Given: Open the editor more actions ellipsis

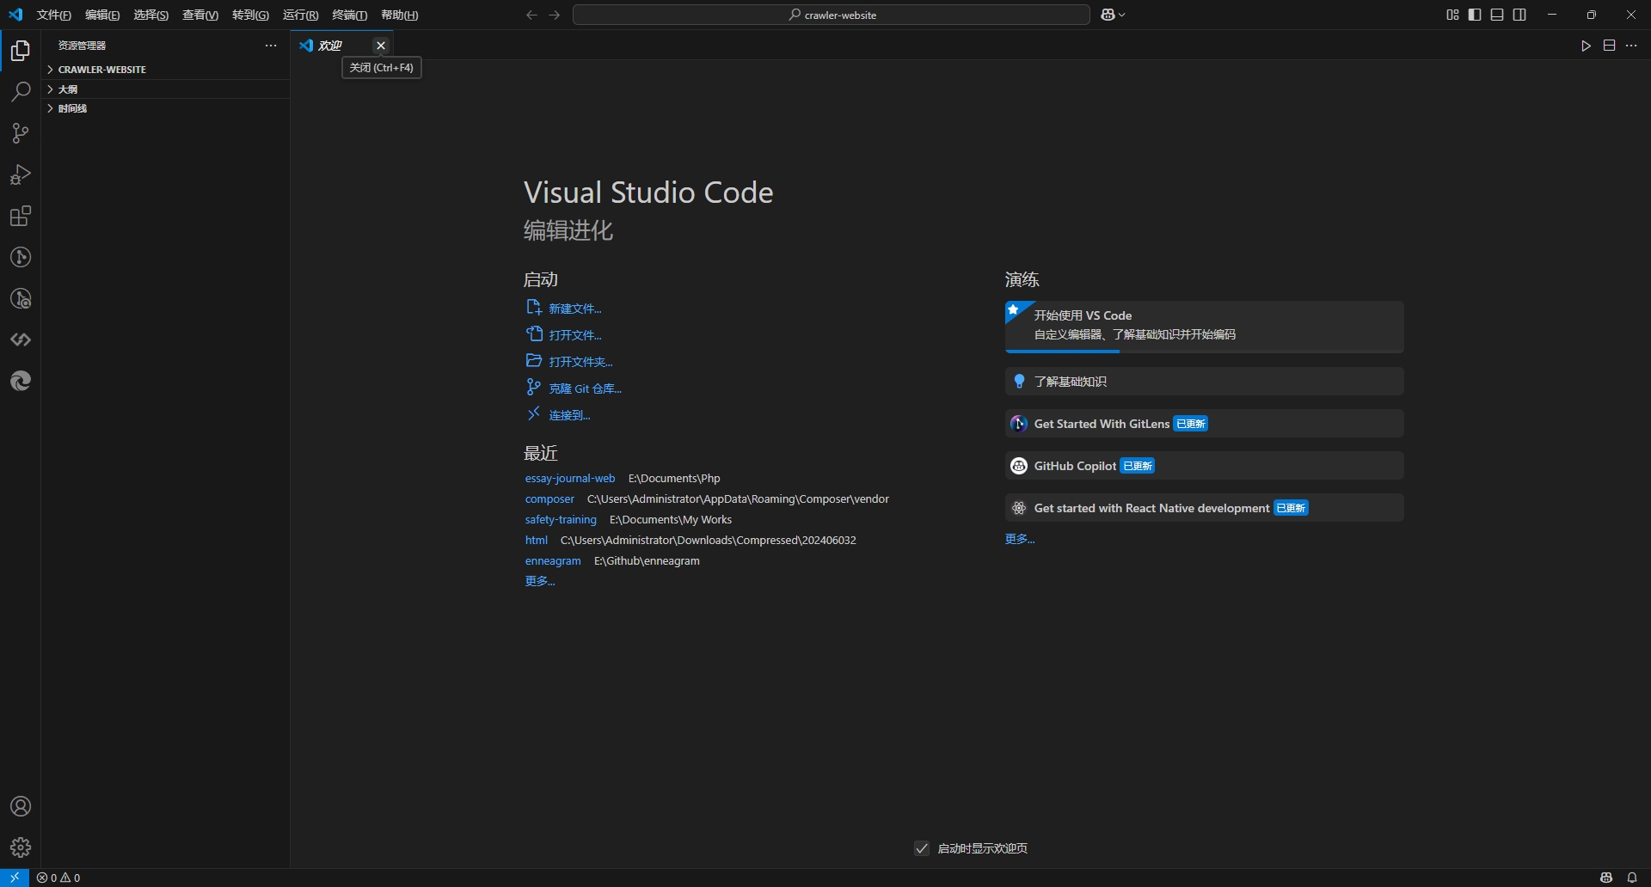Looking at the screenshot, I should click(x=1631, y=46).
